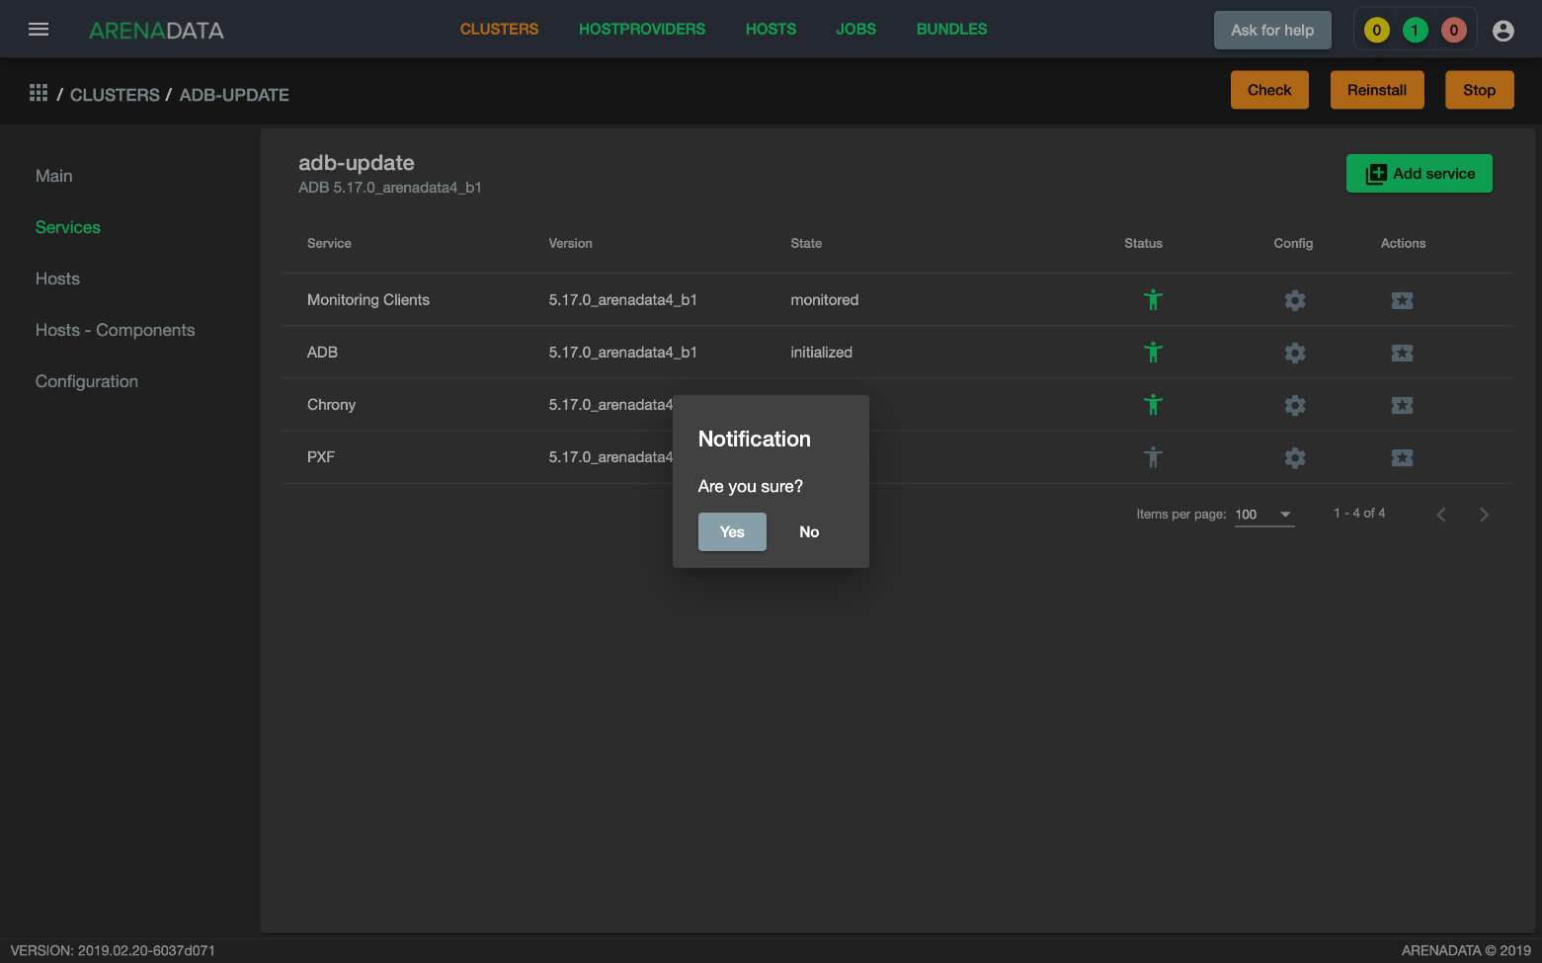
Task: Click the yellow warnings counter badge
Action: (1376, 31)
